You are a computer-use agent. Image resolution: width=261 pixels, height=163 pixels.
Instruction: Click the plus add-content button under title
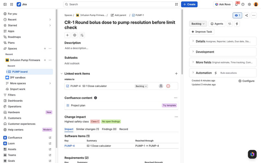(67, 35)
